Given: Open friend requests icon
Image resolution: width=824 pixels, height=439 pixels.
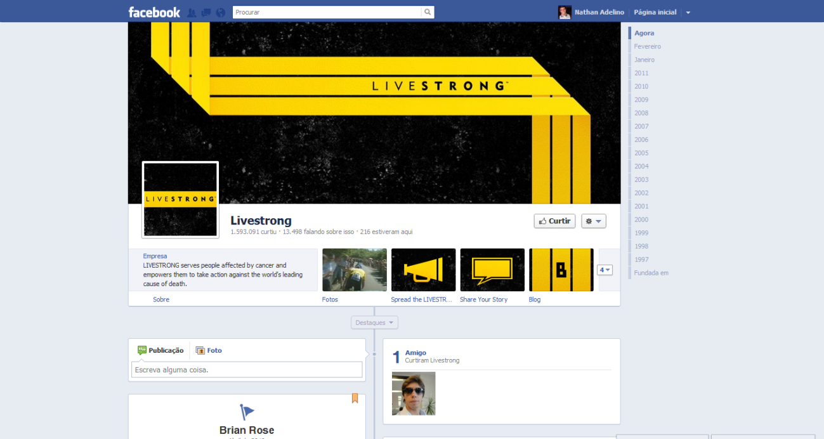Looking at the screenshot, I should (192, 13).
